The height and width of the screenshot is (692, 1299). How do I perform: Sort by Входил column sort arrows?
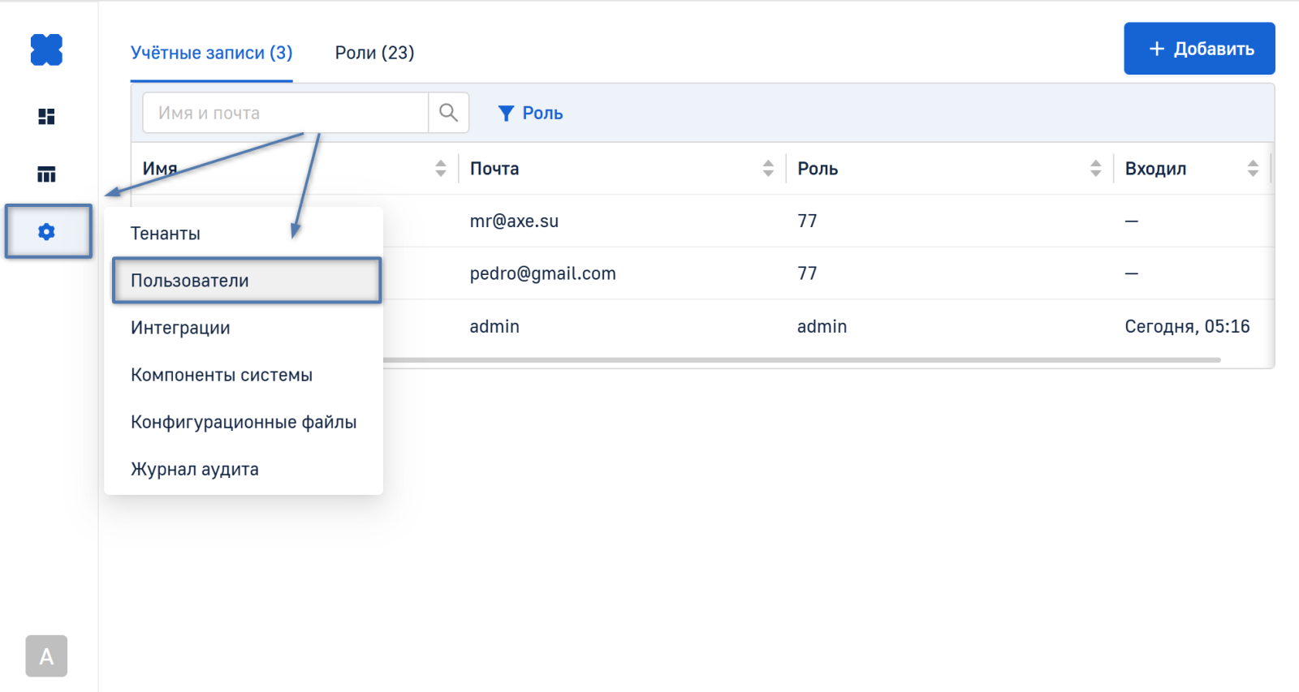[1253, 169]
